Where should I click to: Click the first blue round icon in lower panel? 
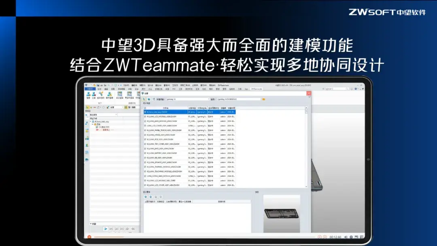coord(146,197)
